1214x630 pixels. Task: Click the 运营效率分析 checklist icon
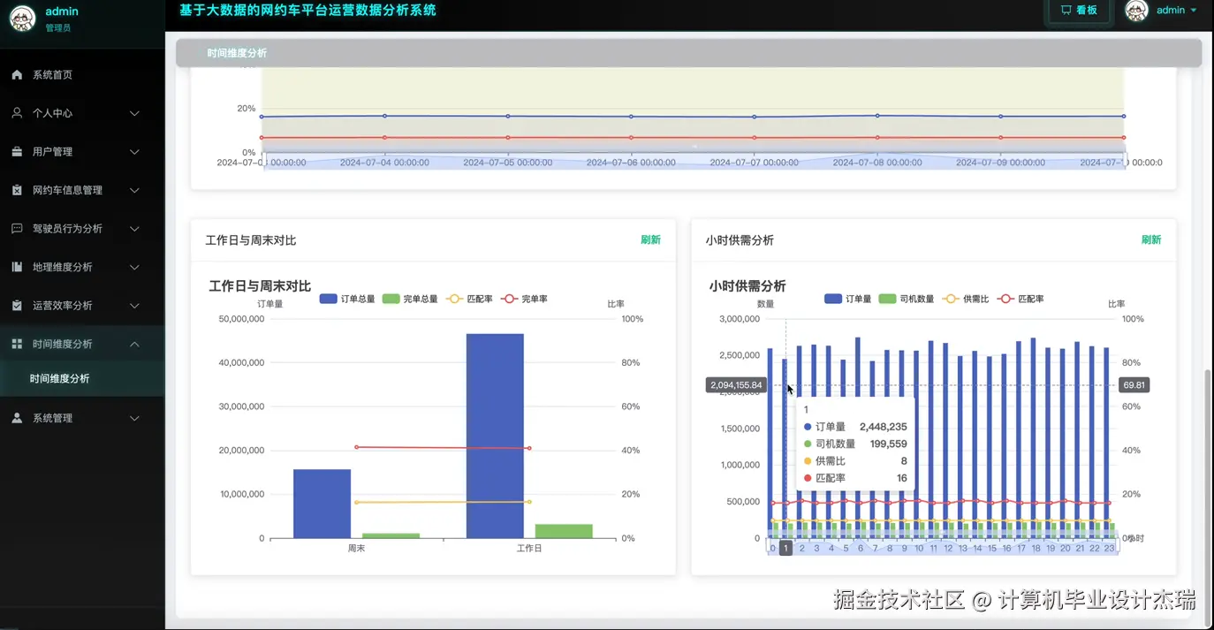point(17,306)
